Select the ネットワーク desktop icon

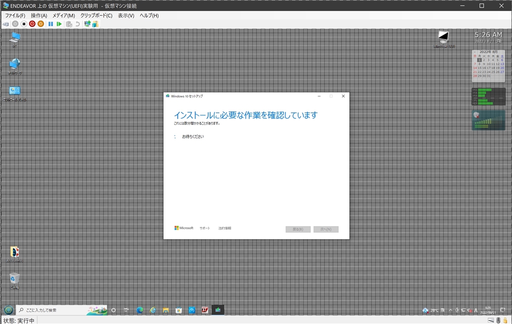tap(14, 66)
